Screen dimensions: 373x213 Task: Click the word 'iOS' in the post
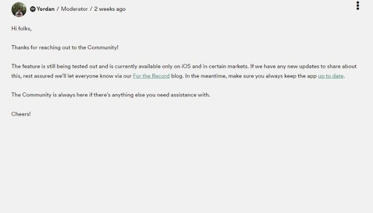pyautogui.click(x=186, y=67)
